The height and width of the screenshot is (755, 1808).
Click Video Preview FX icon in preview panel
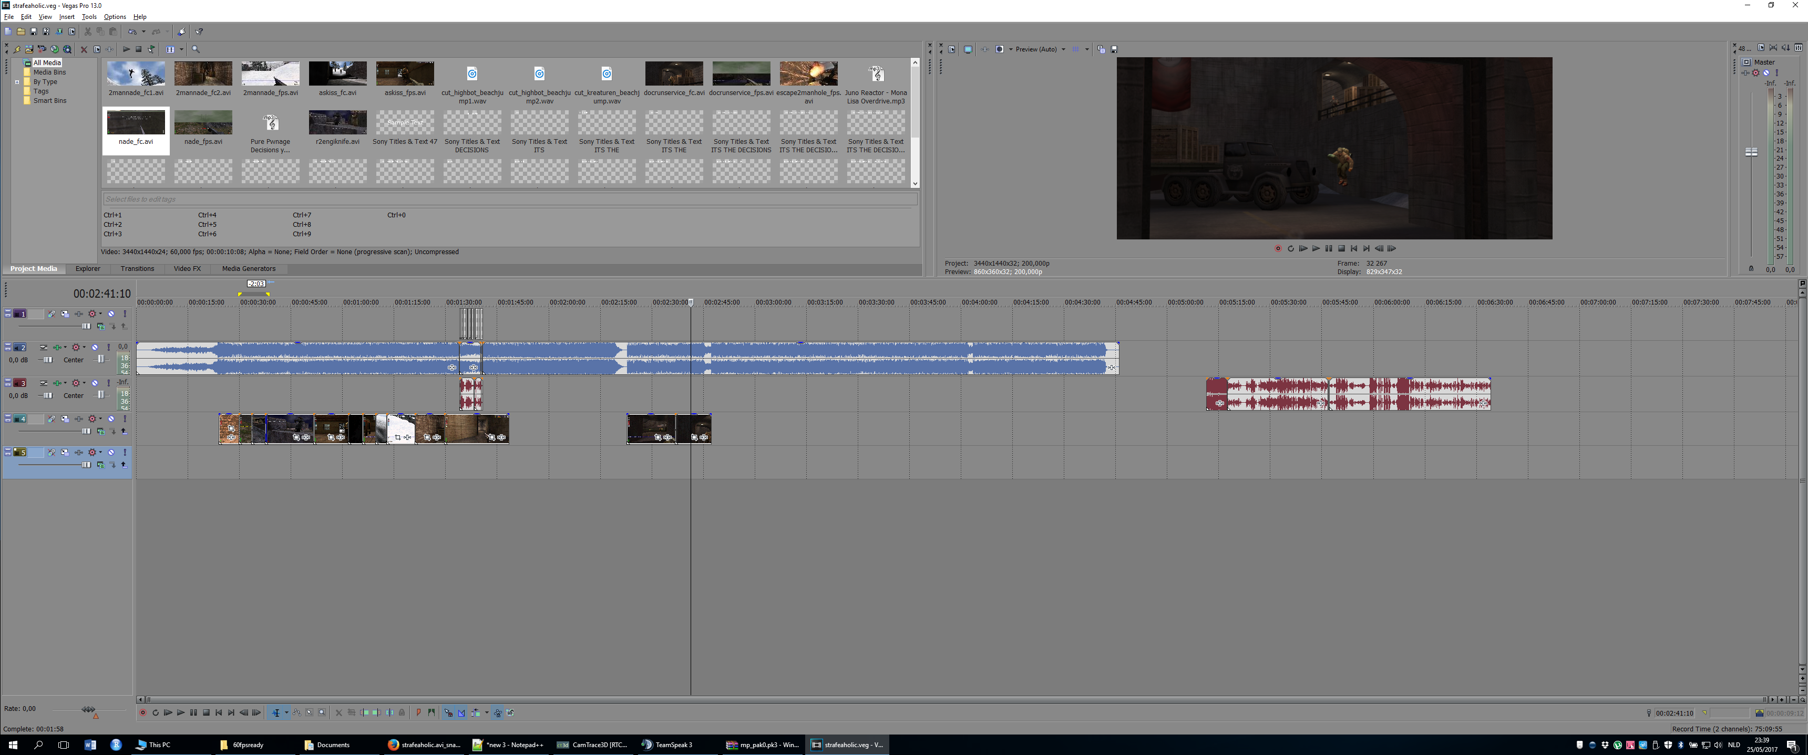coord(985,49)
